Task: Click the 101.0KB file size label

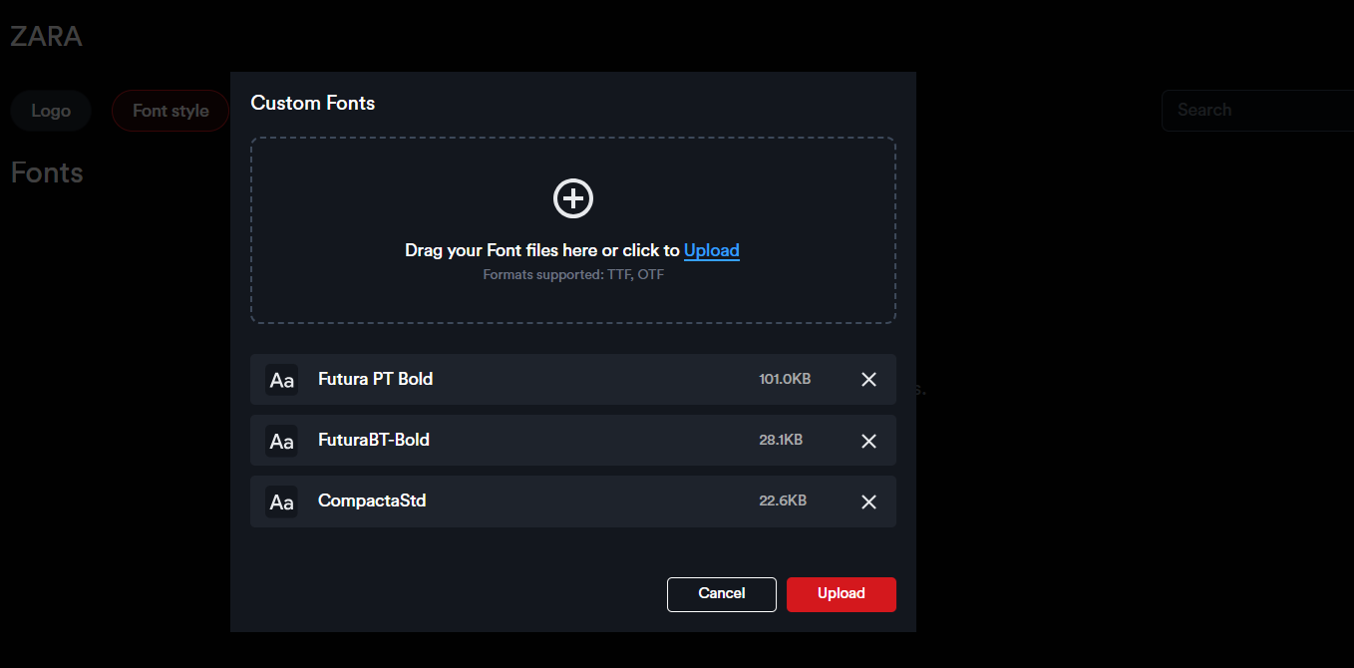Action: click(x=785, y=379)
